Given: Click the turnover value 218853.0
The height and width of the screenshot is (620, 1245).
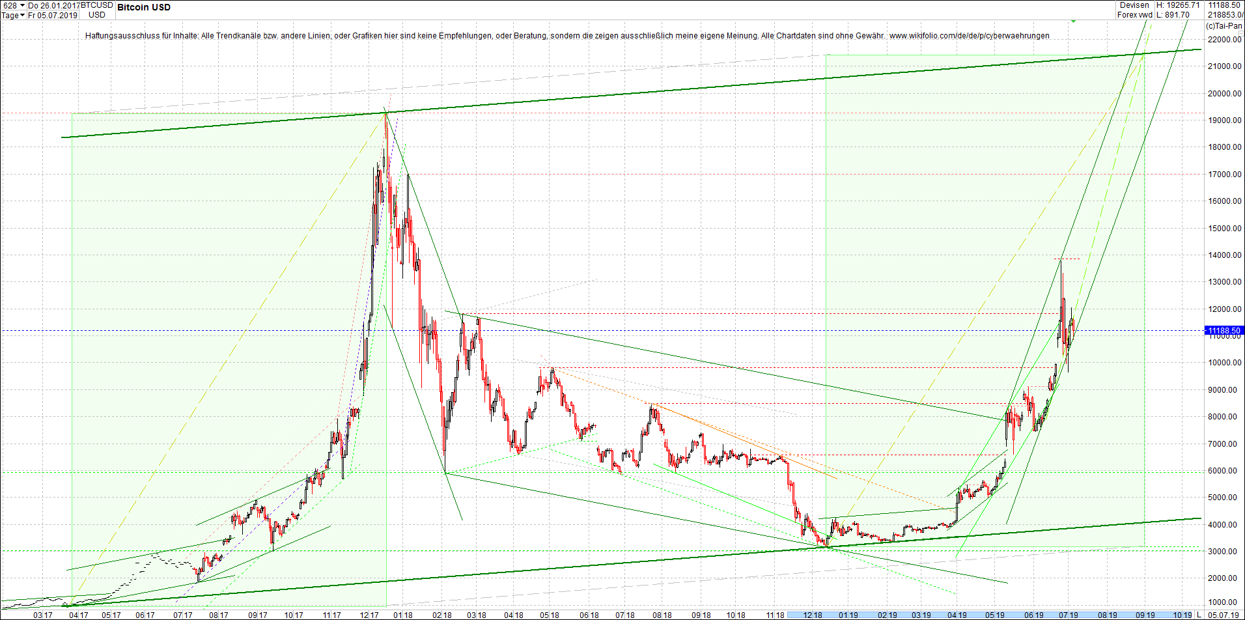Looking at the screenshot, I should coord(1225,14).
